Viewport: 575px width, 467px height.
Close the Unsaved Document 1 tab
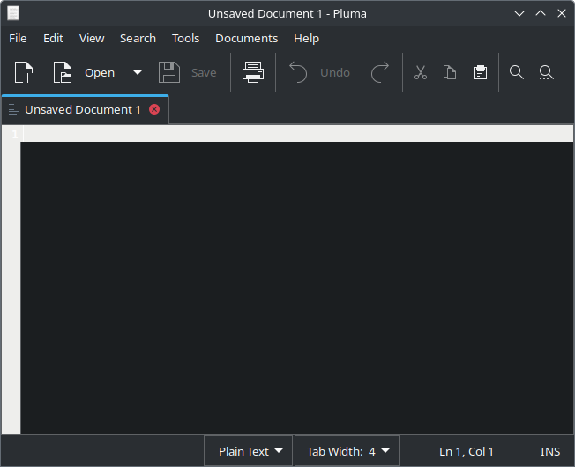pyautogui.click(x=154, y=109)
